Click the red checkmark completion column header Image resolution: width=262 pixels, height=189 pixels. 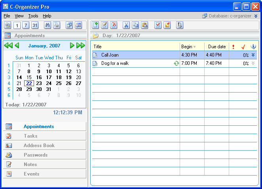243,47
